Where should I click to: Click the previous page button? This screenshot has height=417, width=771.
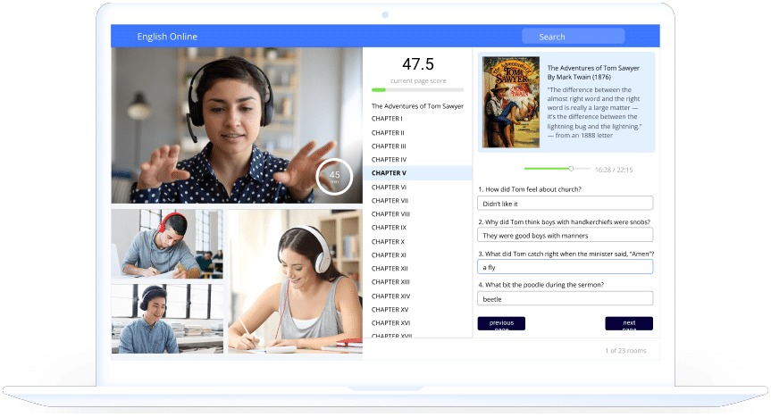click(x=501, y=323)
